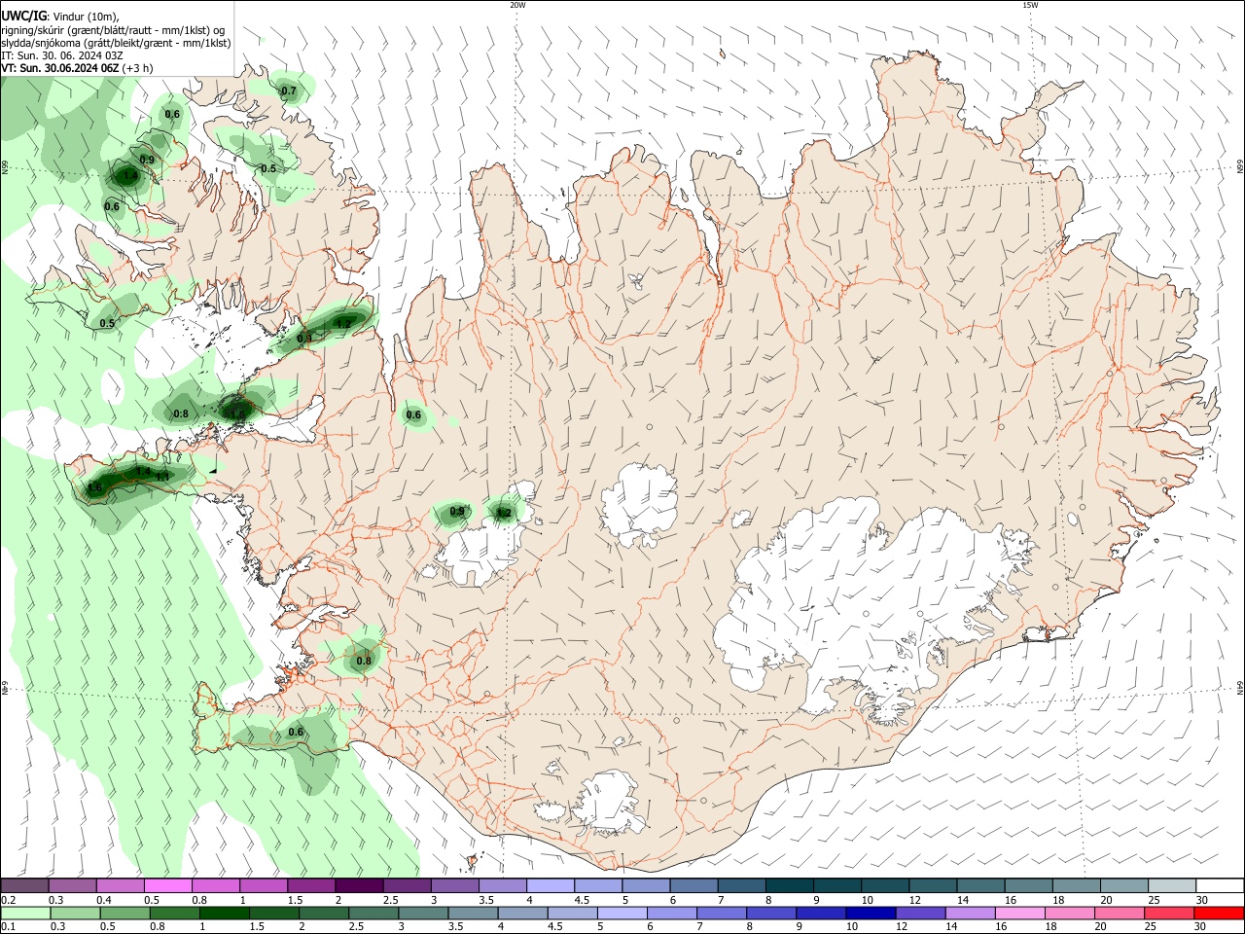Pick the lavender swatch between 14 and 16, lower row

[970, 913]
